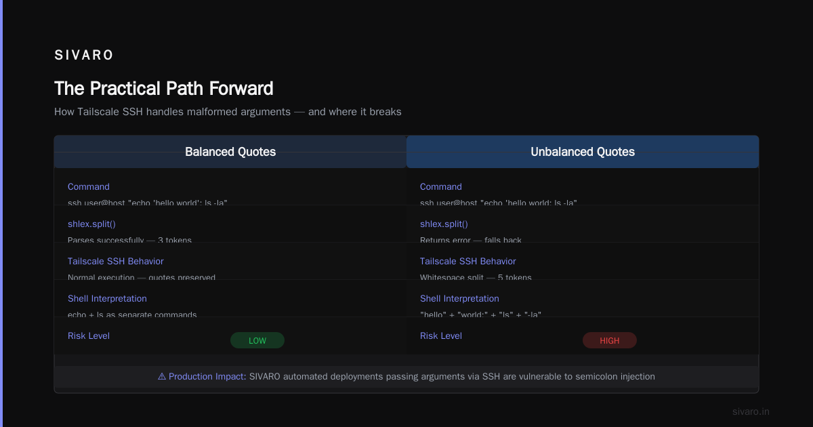Click the SIVARO brand name
813x427 pixels.
[84, 55]
